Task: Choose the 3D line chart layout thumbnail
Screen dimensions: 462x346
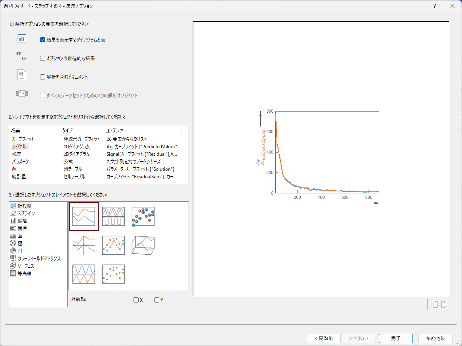Action: click(143, 245)
